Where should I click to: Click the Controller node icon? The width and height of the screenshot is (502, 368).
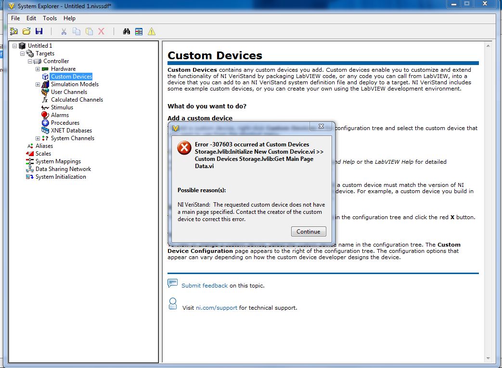click(38, 61)
